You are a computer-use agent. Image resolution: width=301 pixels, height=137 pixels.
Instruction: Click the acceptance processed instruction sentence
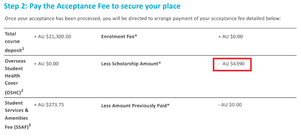(143, 19)
